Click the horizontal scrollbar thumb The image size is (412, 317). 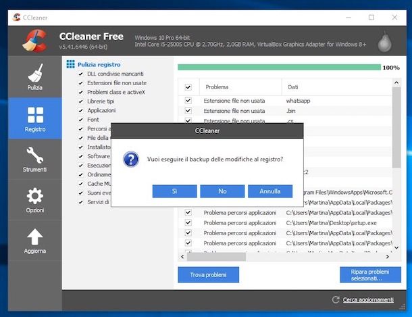(216, 257)
